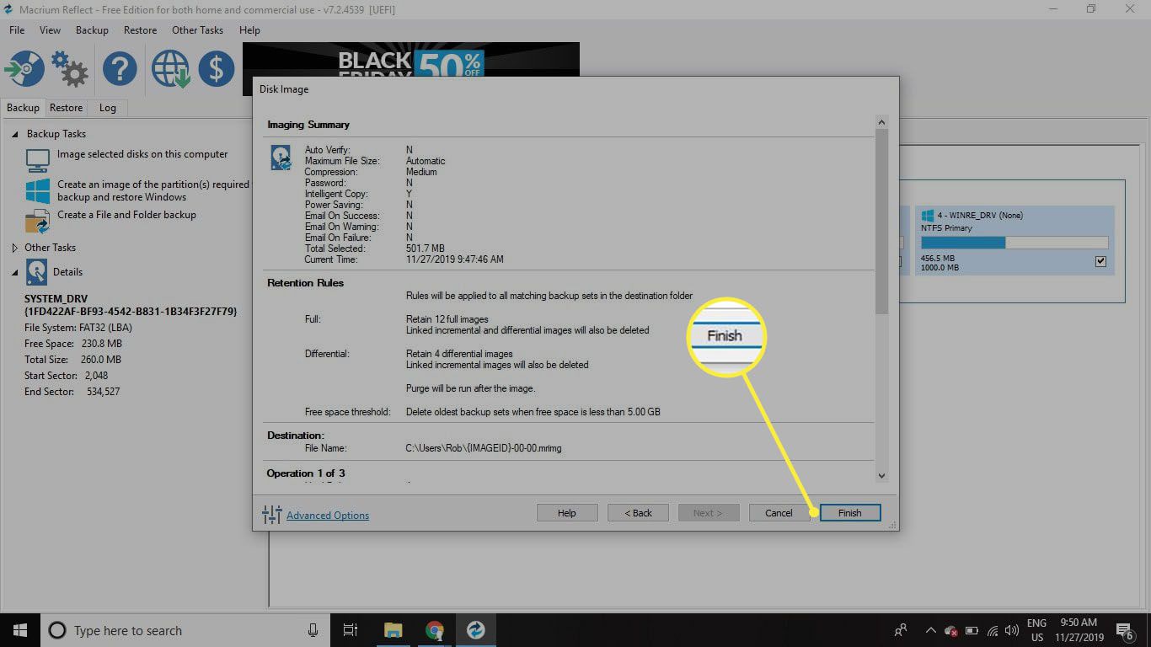The width and height of the screenshot is (1151, 647).
Task: Click the Windows logo partition image icon
Action: [37, 190]
